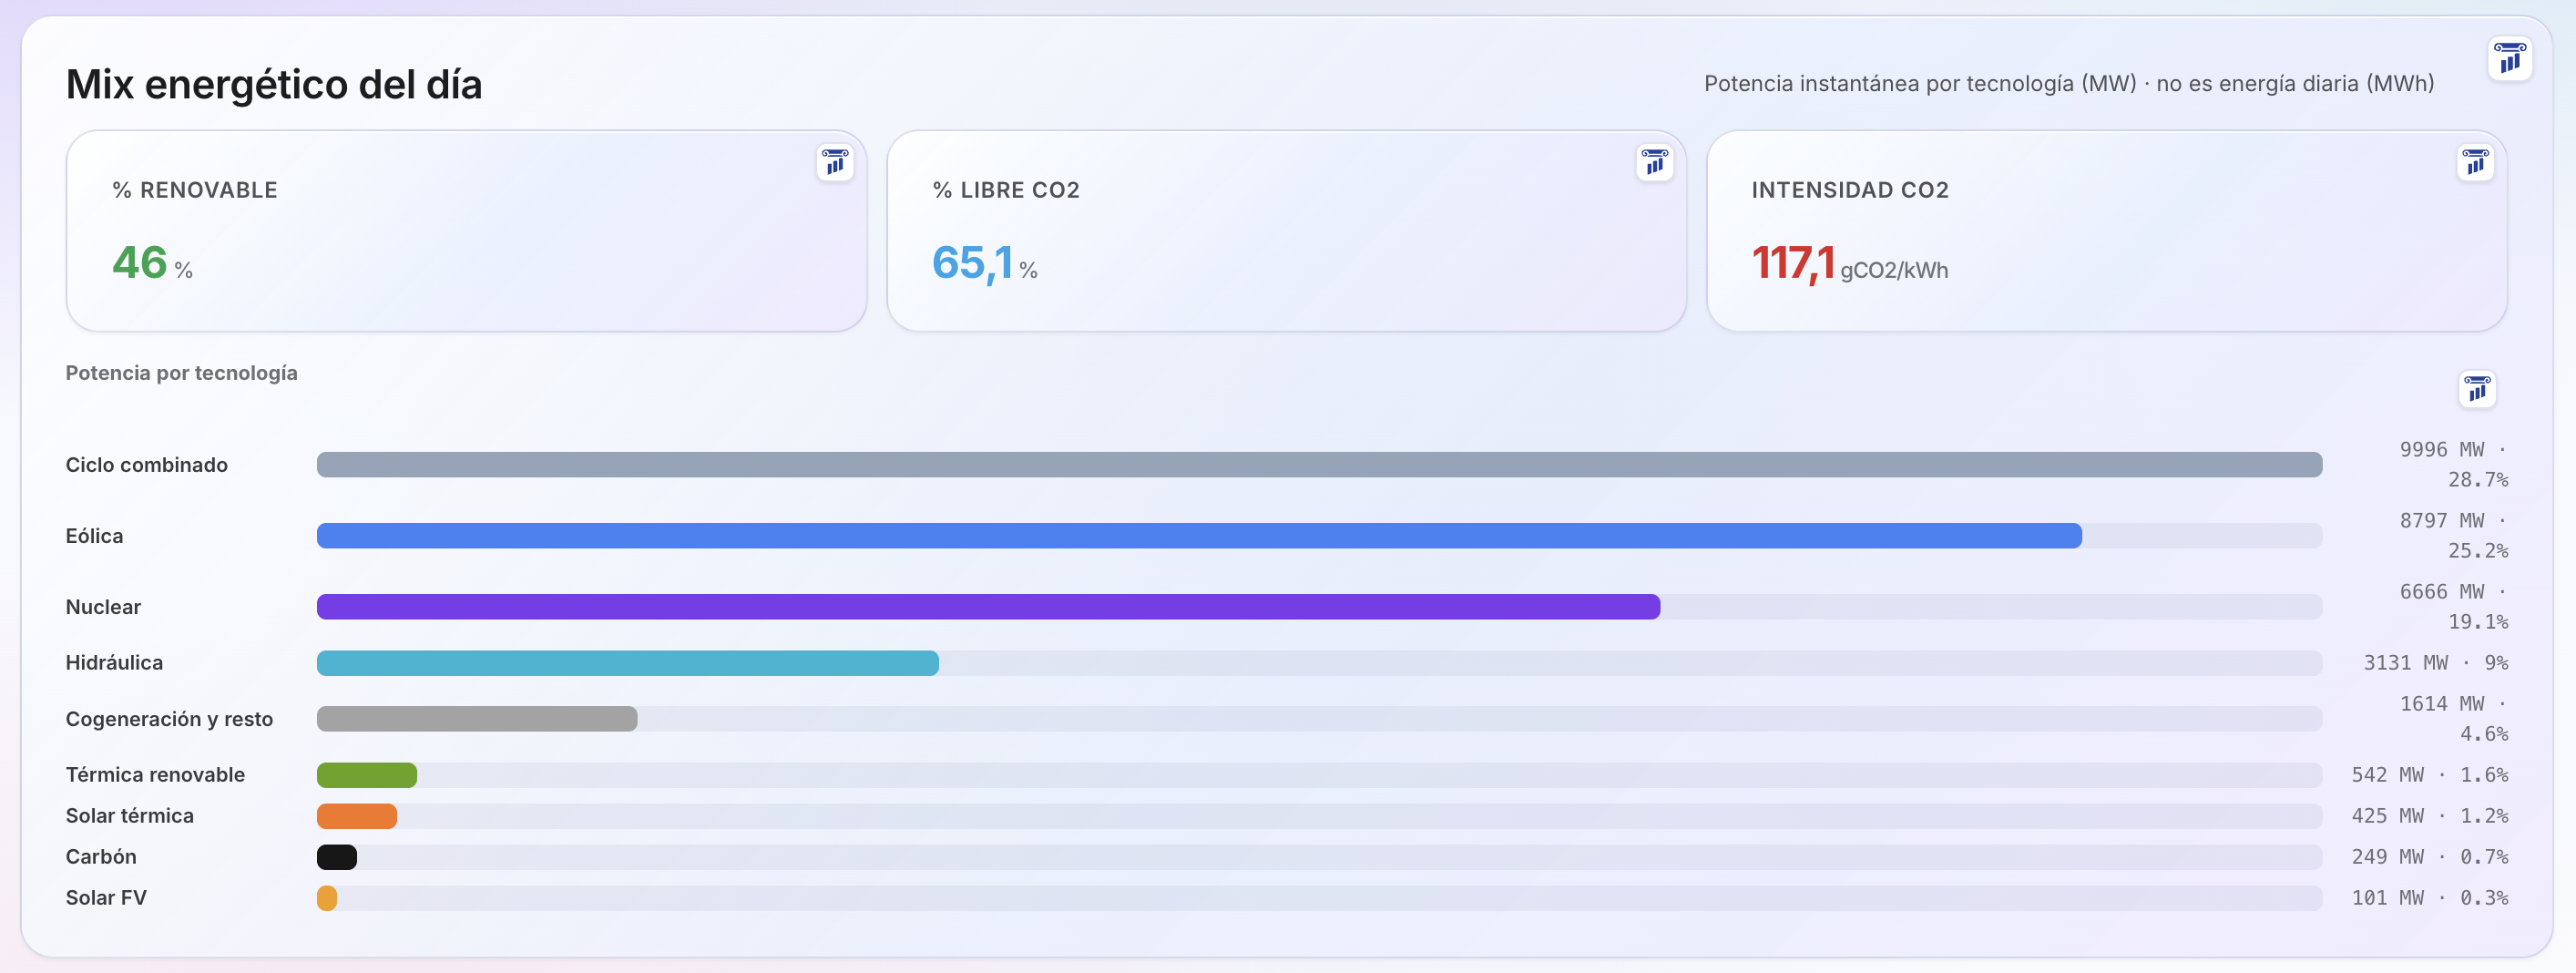Click the '8797 MW · 25.2%' value
Image resolution: width=2576 pixels, height=973 pixels.
[2454, 536]
